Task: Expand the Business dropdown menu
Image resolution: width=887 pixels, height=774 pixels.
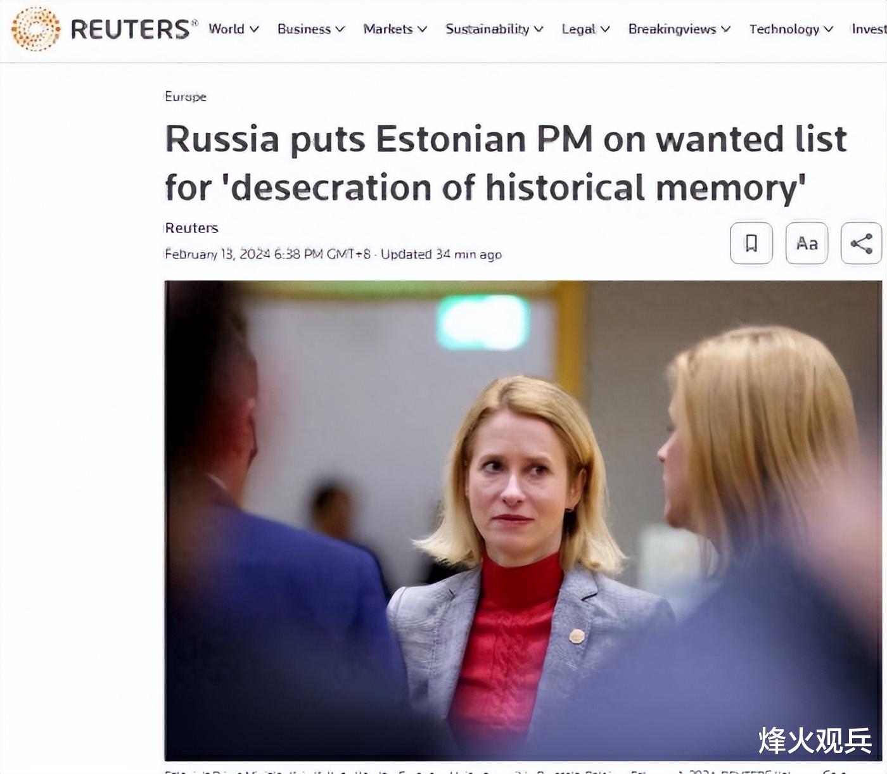Action: click(311, 29)
